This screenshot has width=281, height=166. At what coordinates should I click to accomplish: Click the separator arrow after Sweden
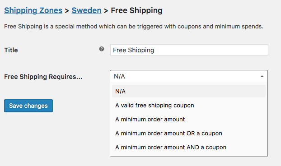pyautogui.click(x=106, y=11)
